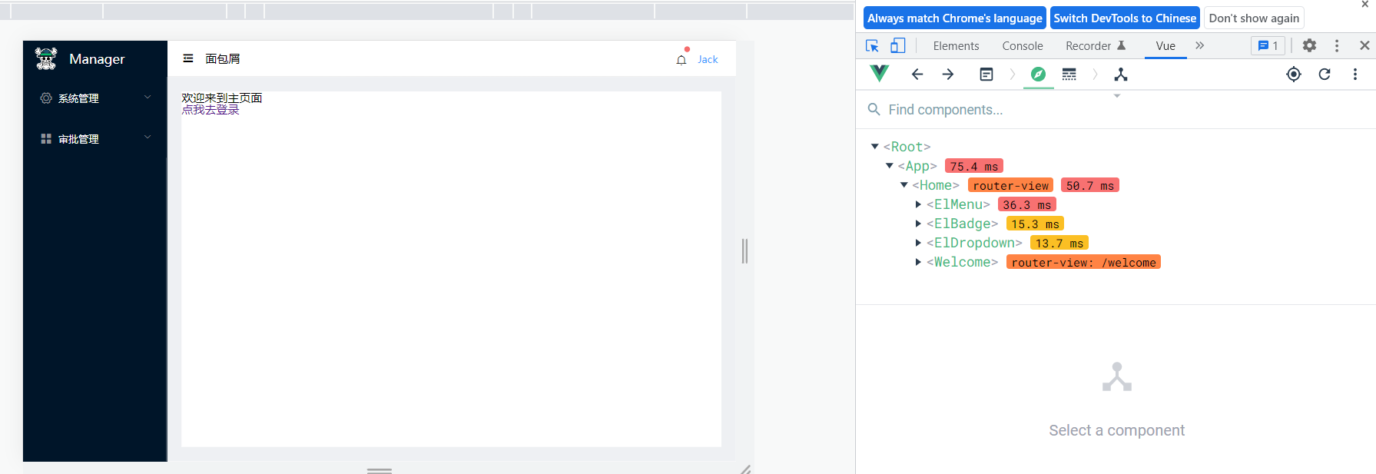Switch to the Elements tab
The image size is (1376, 474).
pyautogui.click(x=956, y=46)
